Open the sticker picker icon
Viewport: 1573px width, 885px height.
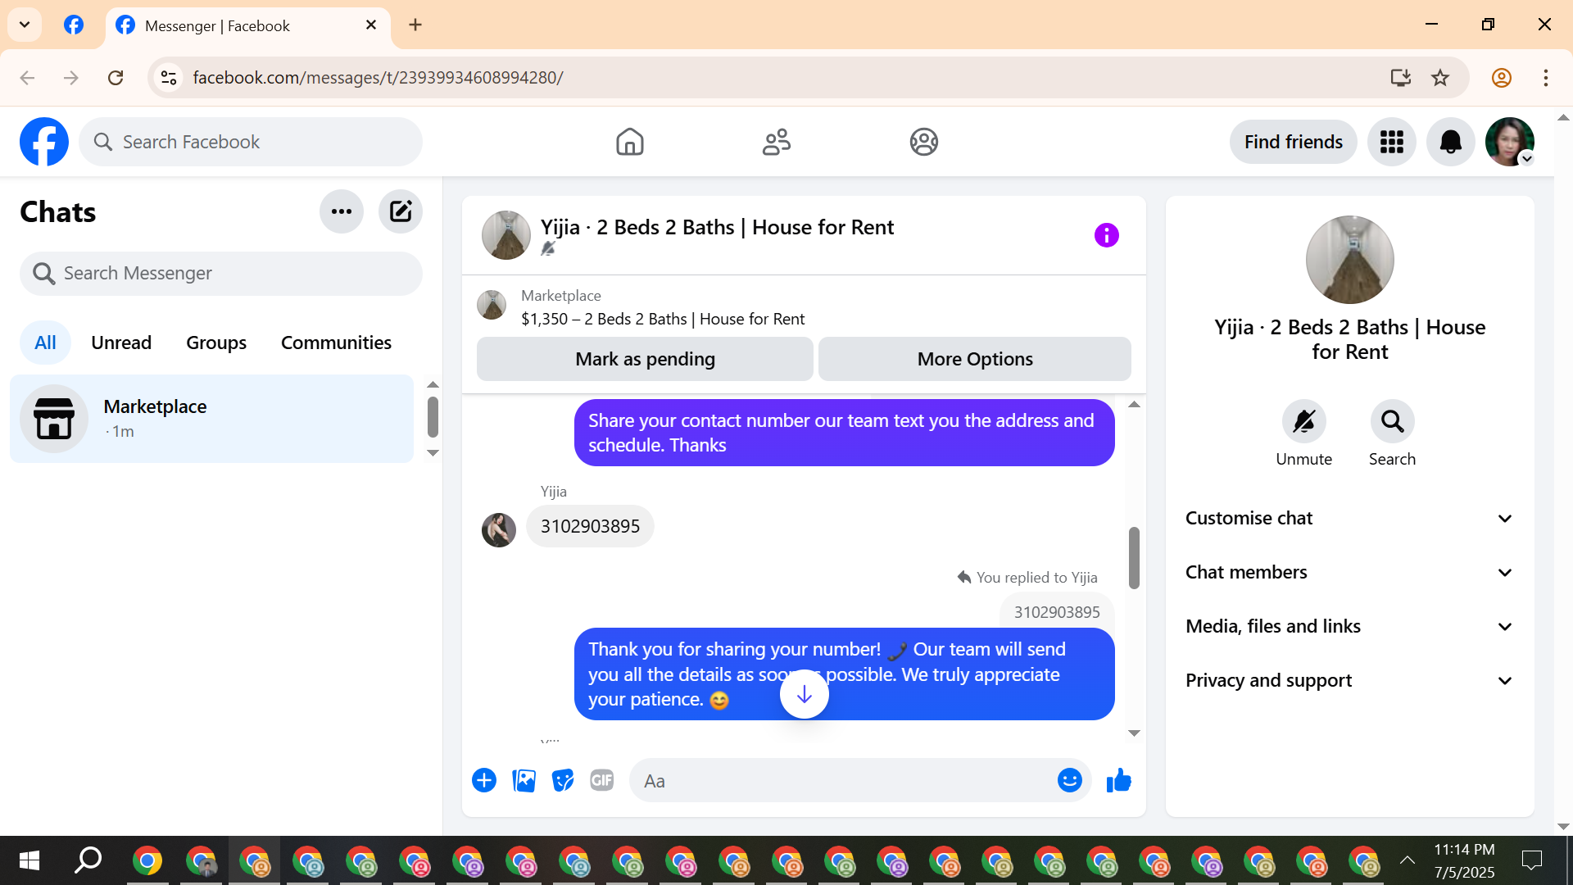coord(563,780)
